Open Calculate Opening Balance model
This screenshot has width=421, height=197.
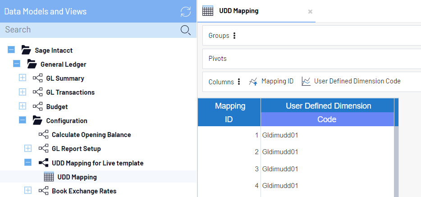[x=92, y=135]
